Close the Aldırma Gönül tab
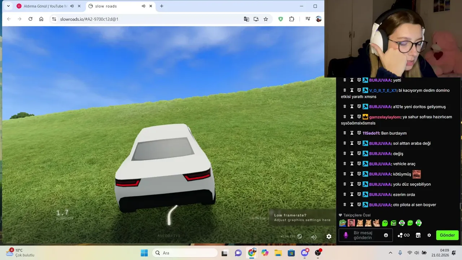 tap(79, 6)
